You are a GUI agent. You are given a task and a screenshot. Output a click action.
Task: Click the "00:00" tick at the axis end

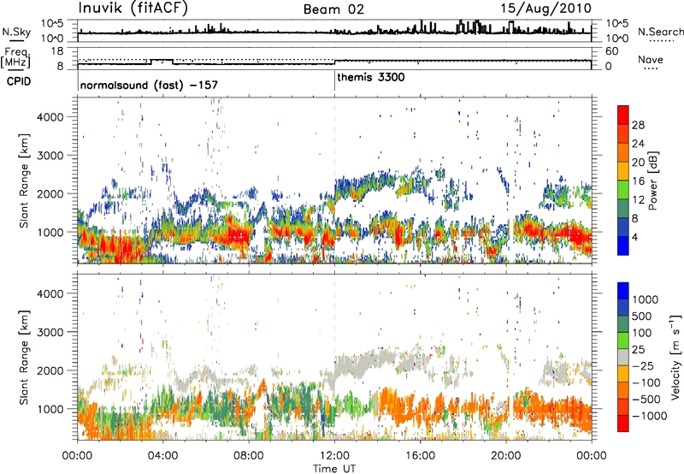591,456
